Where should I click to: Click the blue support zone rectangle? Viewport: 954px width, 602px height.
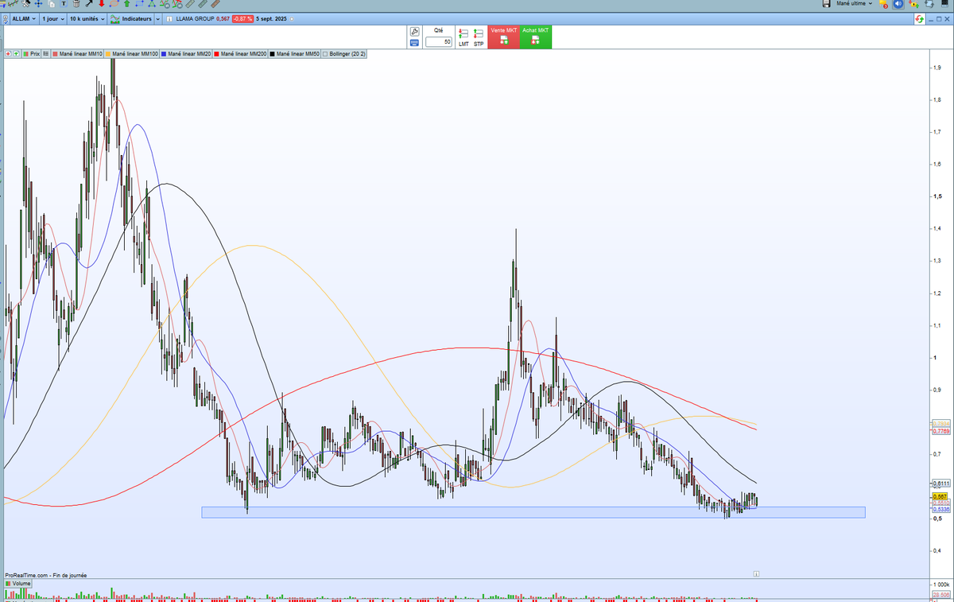(x=533, y=512)
